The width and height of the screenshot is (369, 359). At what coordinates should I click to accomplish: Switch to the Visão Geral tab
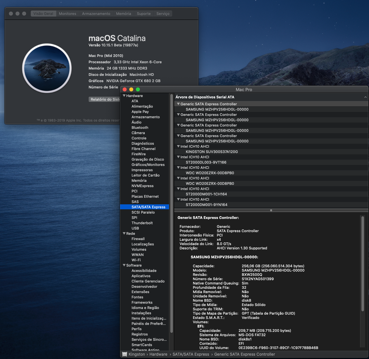43,14
